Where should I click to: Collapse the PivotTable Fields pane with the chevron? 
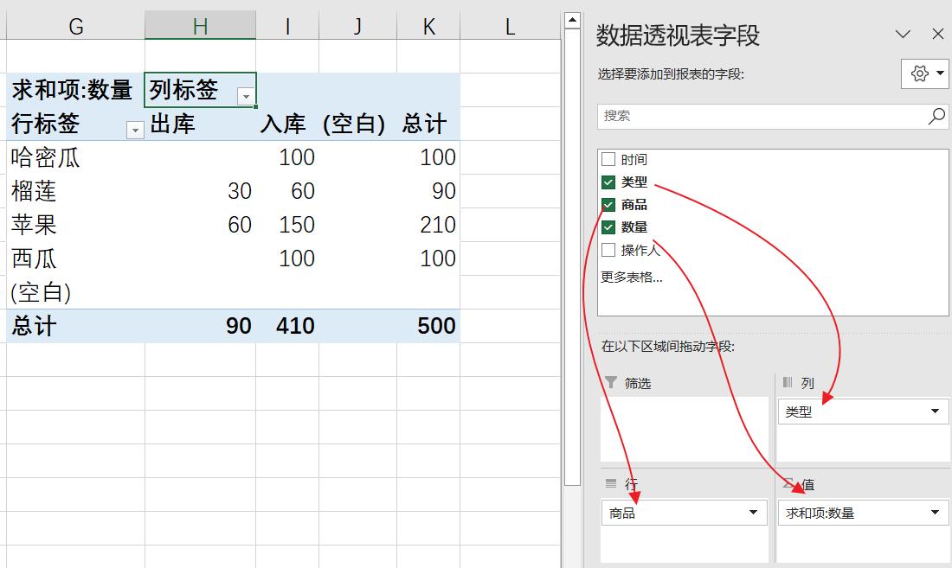pos(904,34)
